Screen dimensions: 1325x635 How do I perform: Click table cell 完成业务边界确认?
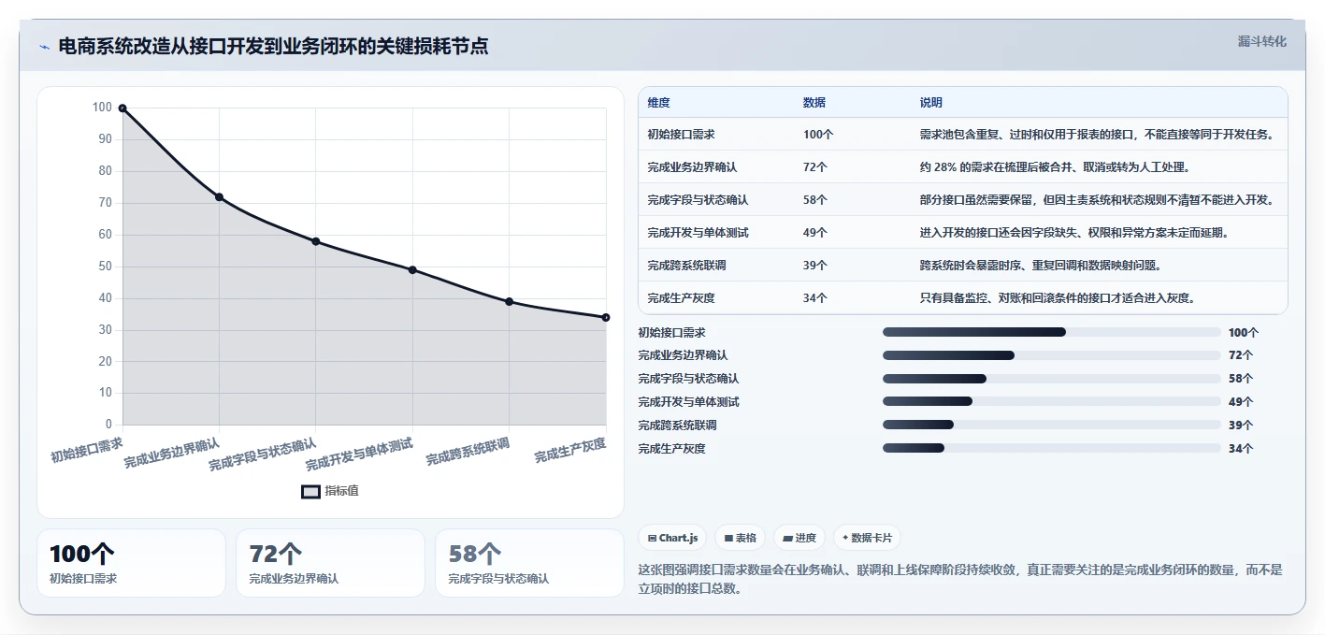pos(692,167)
